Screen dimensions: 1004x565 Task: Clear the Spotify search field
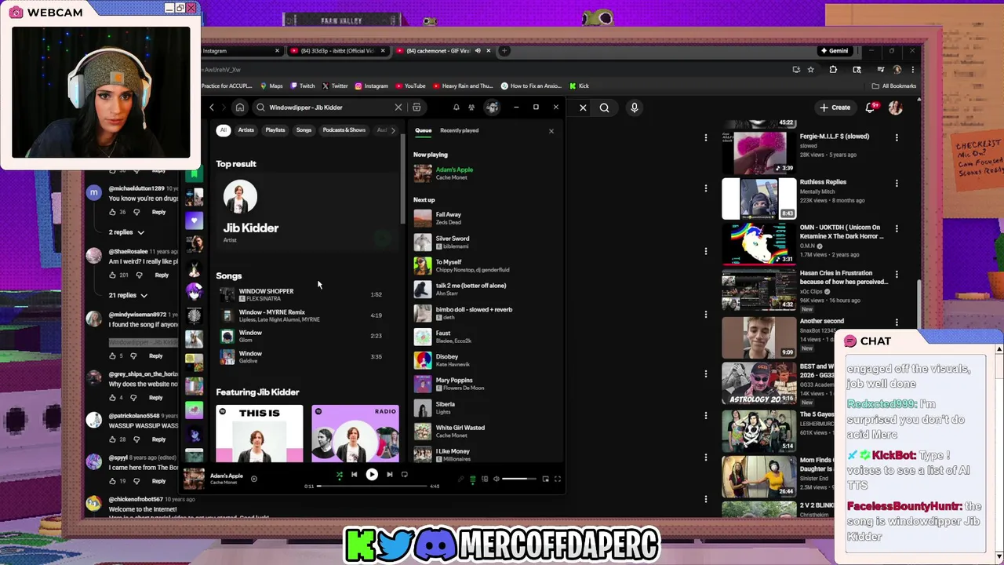398,108
